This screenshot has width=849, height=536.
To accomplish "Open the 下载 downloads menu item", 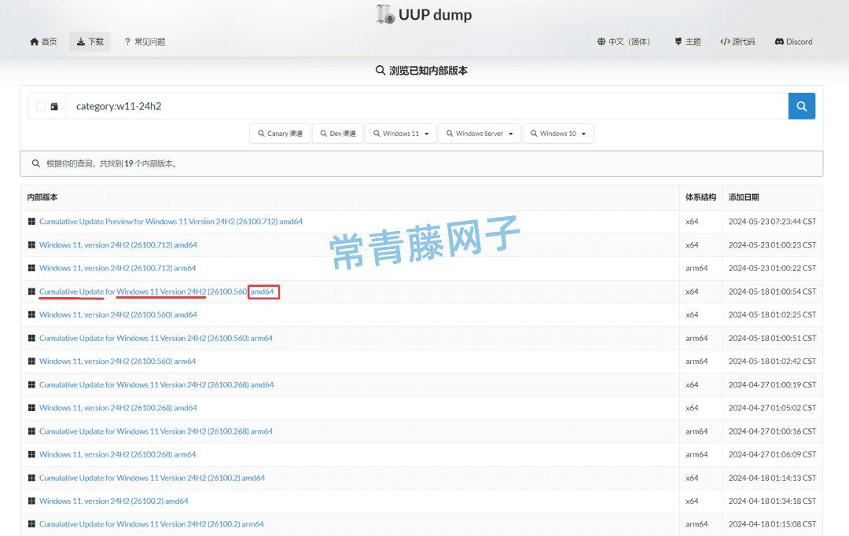I will 90,42.
